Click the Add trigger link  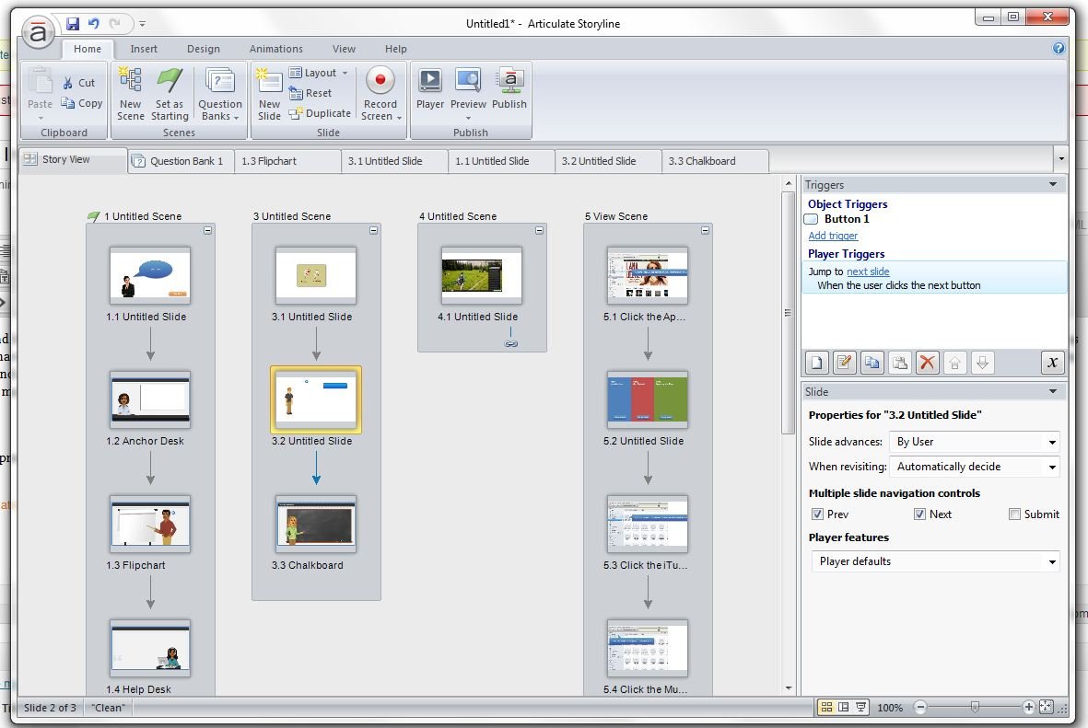(833, 236)
